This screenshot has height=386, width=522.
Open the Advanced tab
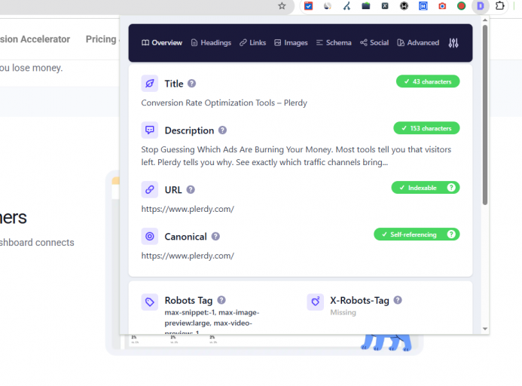click(418, 43)
